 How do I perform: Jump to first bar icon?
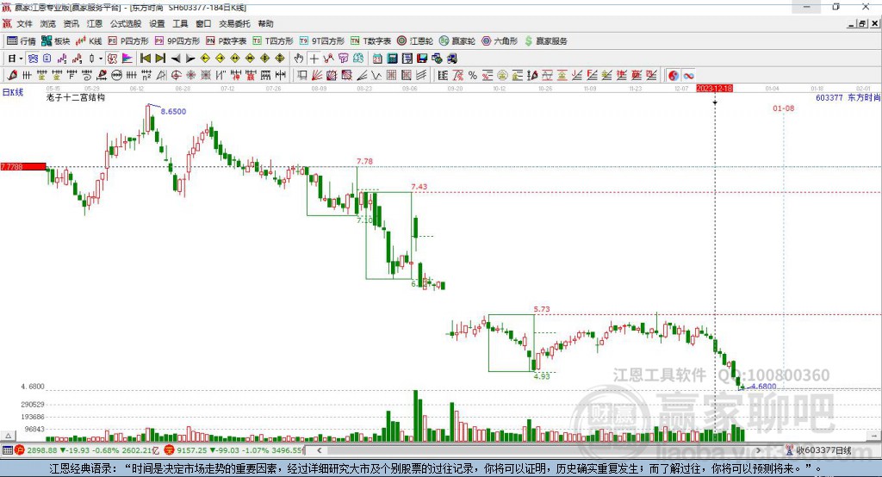tap(145, 59)
